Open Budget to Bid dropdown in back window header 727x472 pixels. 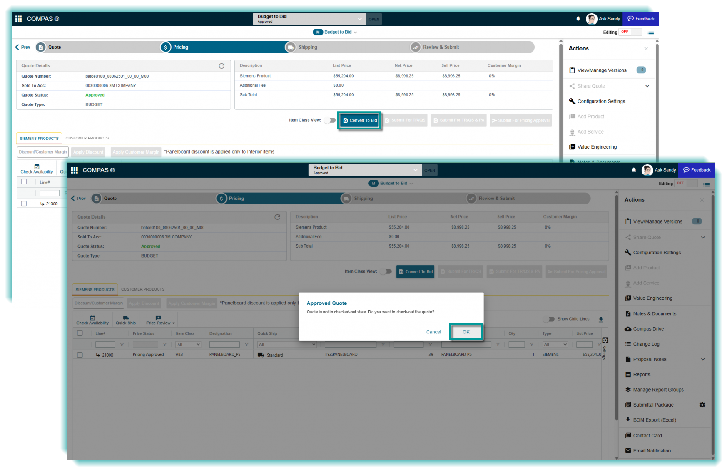point(309,19)
